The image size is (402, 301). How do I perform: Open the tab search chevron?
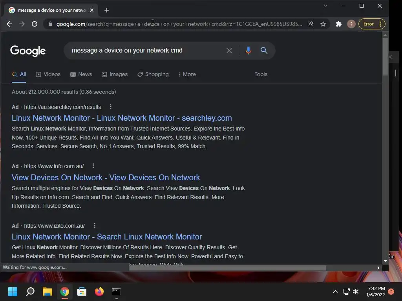pos(325,6)
